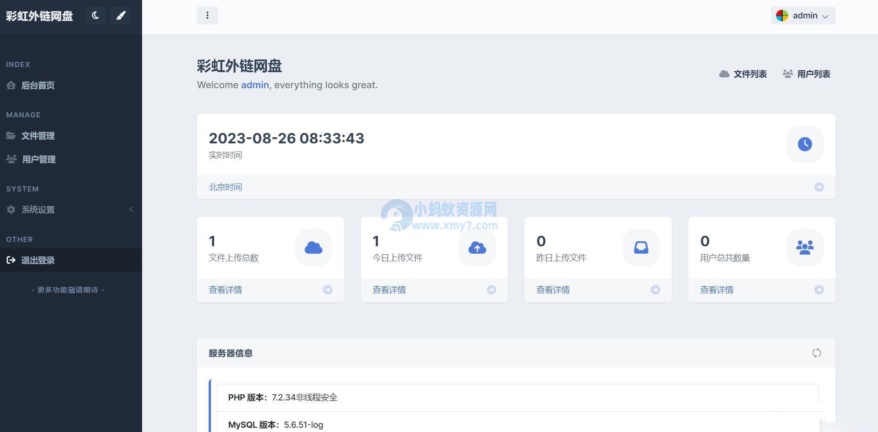Select 退出登录 to log out
The image size is (878, 432).
[71, 260]
